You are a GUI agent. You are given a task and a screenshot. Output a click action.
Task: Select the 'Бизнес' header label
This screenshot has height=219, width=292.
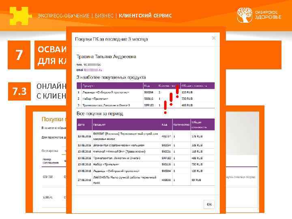104,16
